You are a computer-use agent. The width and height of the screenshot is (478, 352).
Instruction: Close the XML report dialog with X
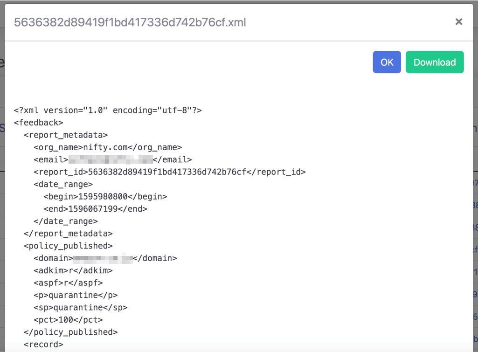tap(458, 21)
